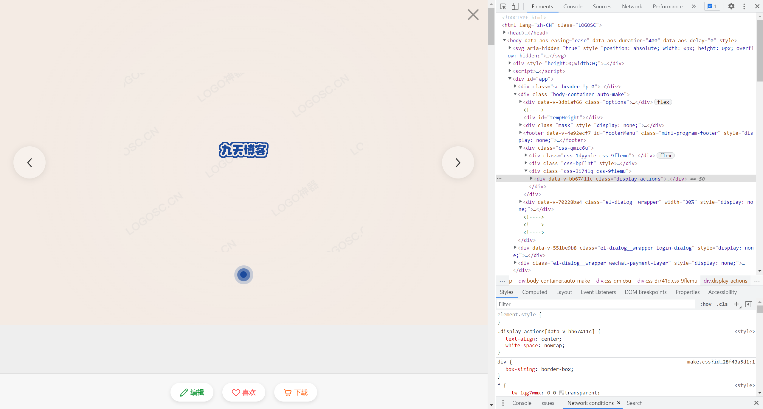This screenshot has width=763, height=409.
Task: Activate the inspect element picker icon
Action: tap(503, 7)
